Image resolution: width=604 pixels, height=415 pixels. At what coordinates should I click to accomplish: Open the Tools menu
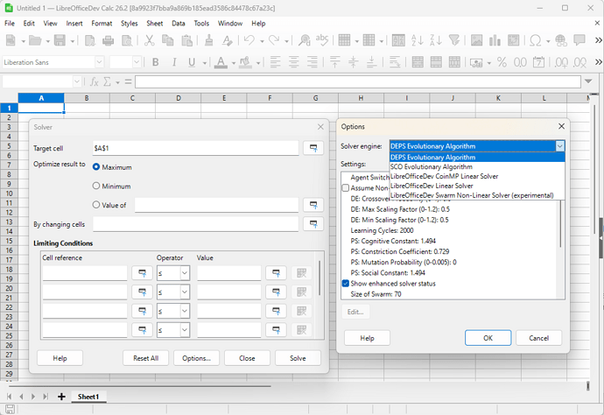pos(201,23)
